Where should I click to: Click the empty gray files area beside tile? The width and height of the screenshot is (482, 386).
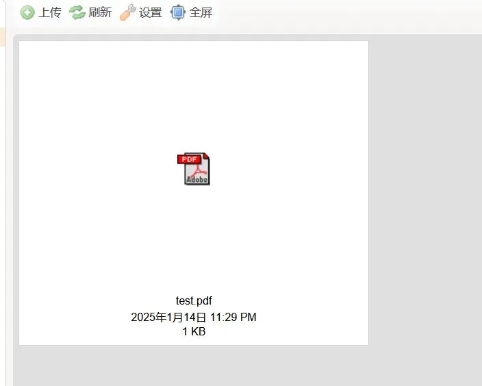tap(425, 184)
